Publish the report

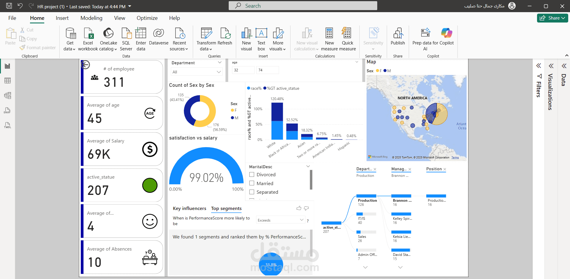click(398, 37)
